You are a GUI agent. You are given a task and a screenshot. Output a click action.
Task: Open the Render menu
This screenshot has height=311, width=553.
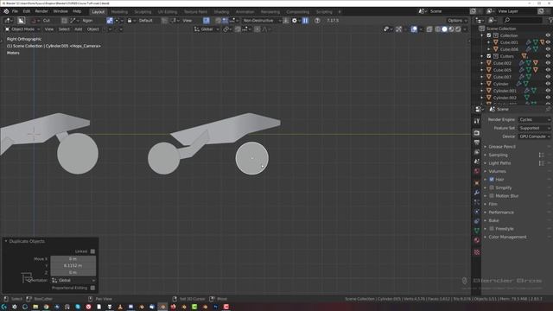(41, 11)
